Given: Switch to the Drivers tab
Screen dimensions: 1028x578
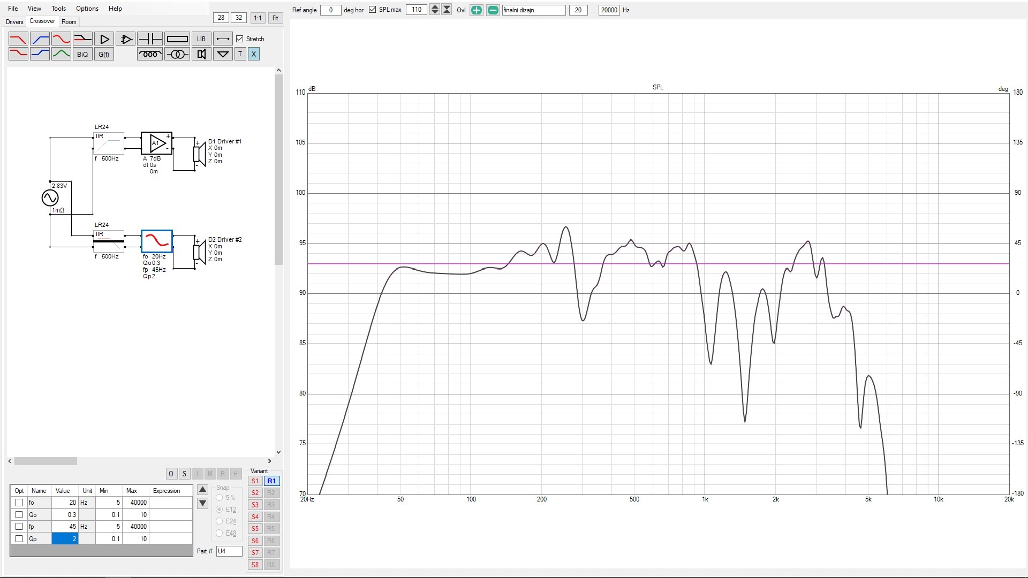Looking at the screenshot, I should [x=14, y=22].
